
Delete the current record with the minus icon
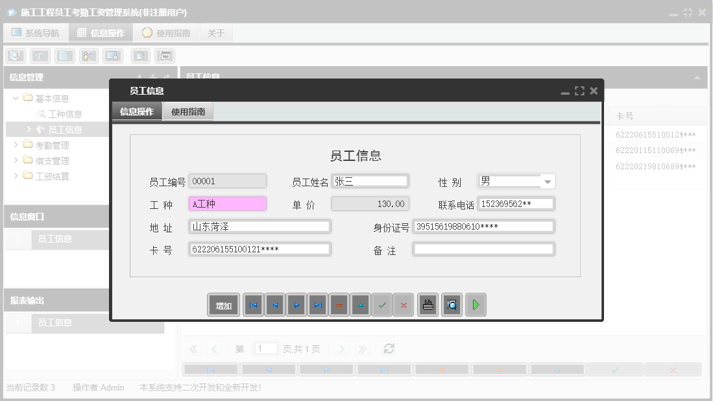339,304
